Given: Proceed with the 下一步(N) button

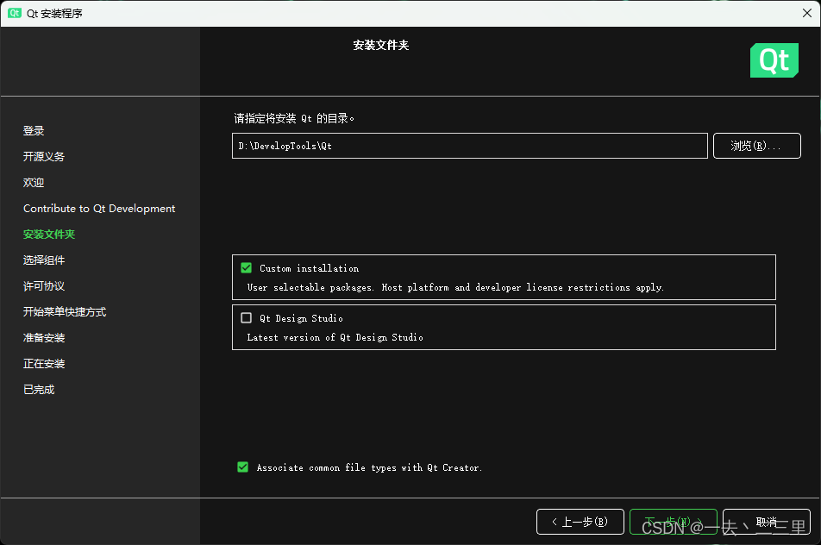Looking at the screenshot, I should [x=674, y=522].
